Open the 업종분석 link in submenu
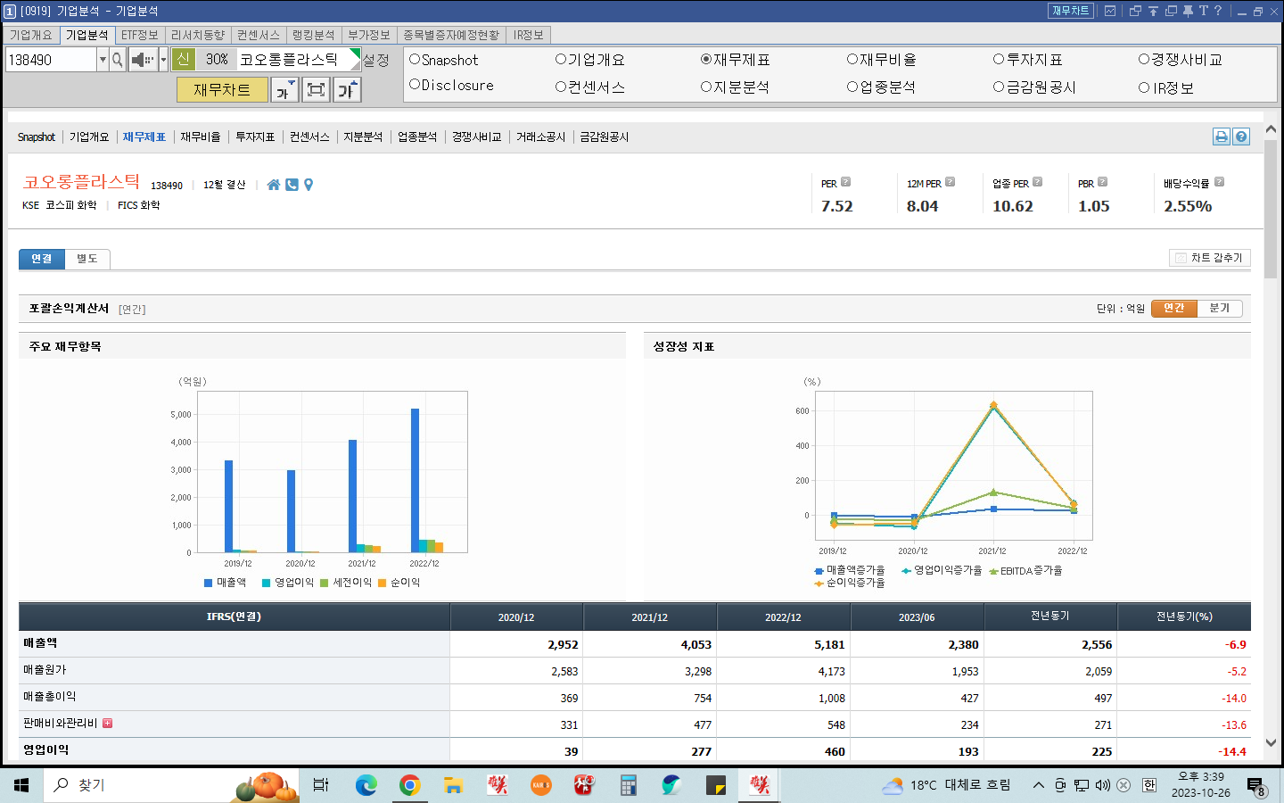The height and width of the screenshot is (803, 1284). pos(417,137)
